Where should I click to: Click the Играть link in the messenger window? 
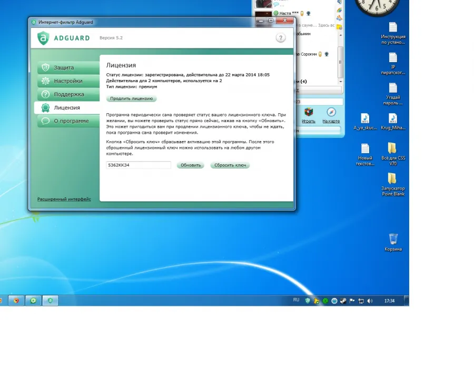(x=308, y=121)
